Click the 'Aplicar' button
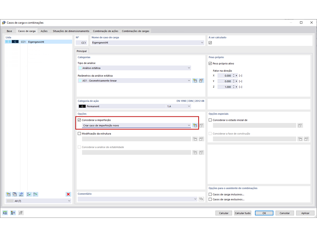The width and height of the screenshot is (317, 237). click(x=305, y=213)
